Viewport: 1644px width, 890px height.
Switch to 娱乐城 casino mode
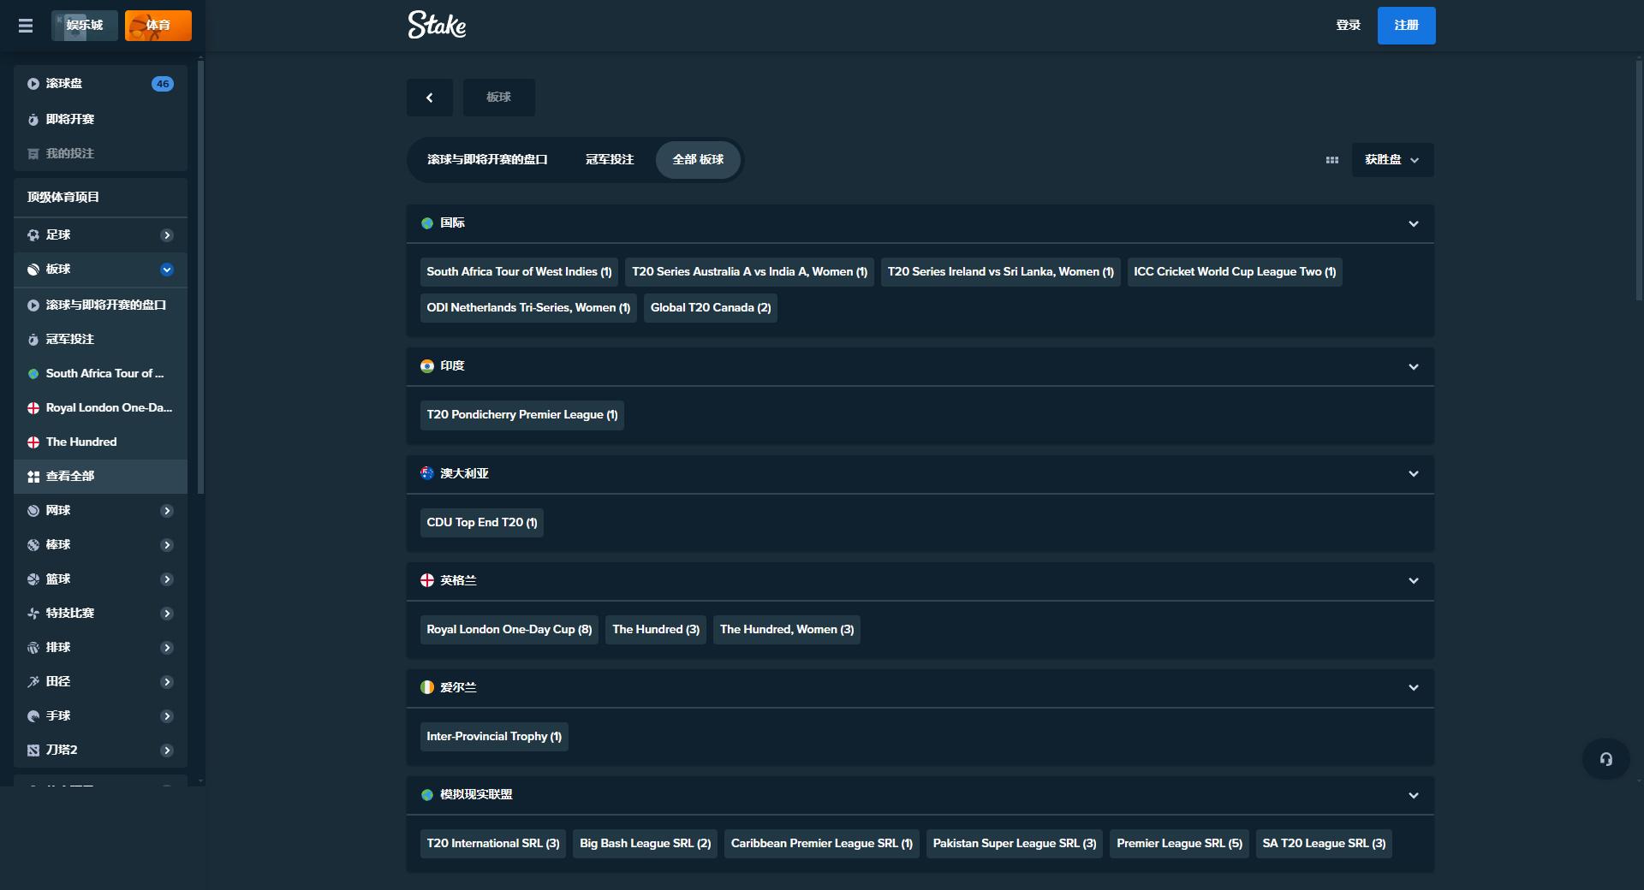pyautogui.click(x=85, y=26)
